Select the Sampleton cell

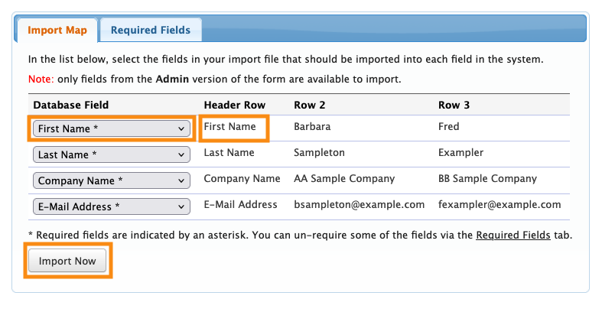click(x=319, y=153)
